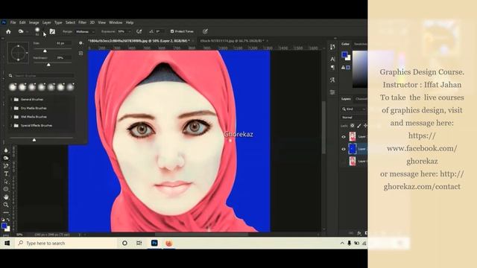Toggle the pressure for size icon
477x268 pixels.
coord(206,31)
